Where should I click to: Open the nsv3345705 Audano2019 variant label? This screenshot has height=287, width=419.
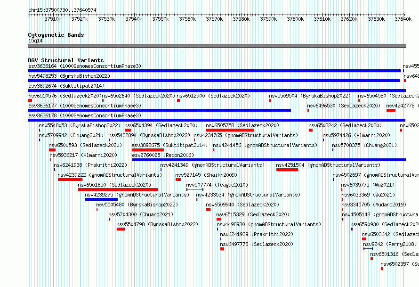click(374, 205)
